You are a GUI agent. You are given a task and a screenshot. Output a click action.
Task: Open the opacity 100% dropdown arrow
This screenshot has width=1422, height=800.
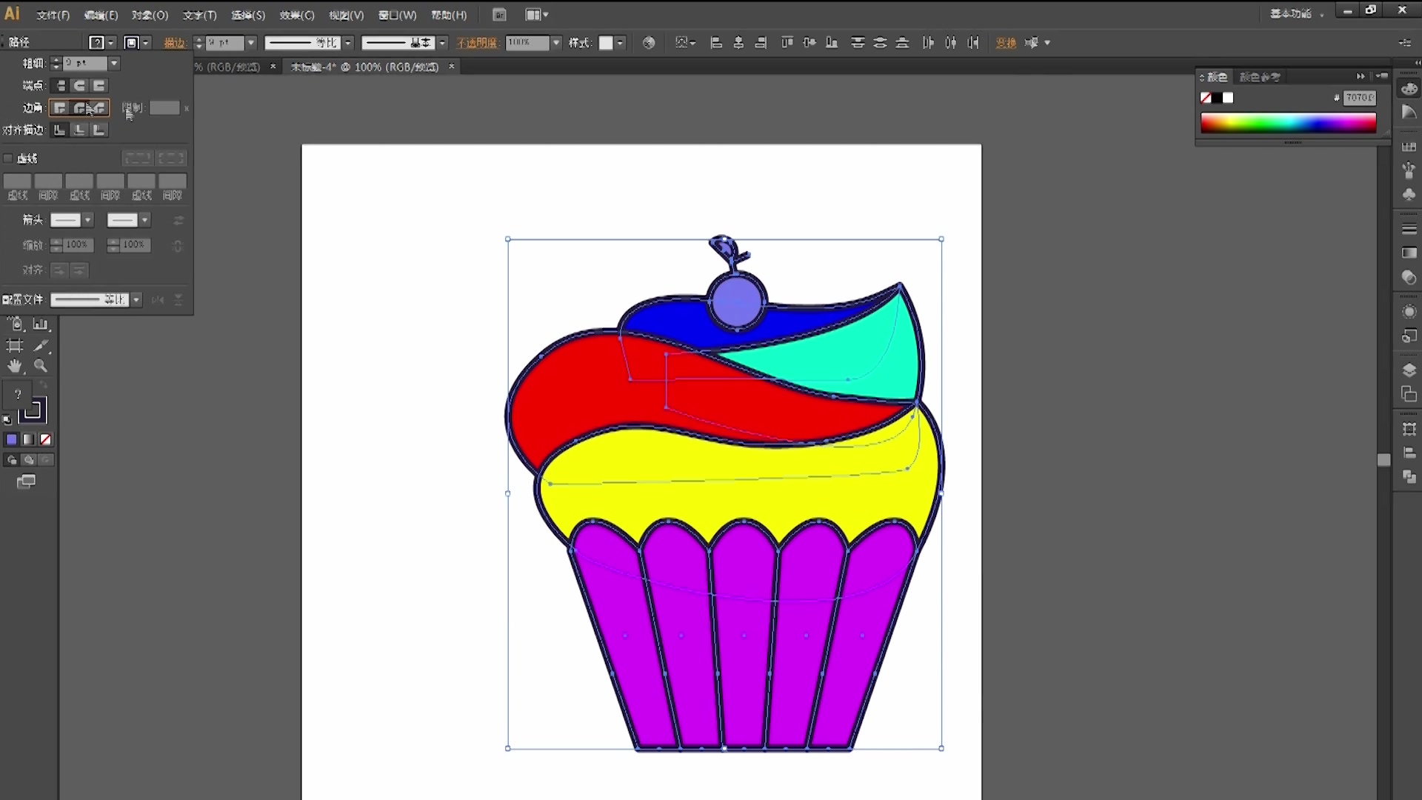click(x=556, y=43)
